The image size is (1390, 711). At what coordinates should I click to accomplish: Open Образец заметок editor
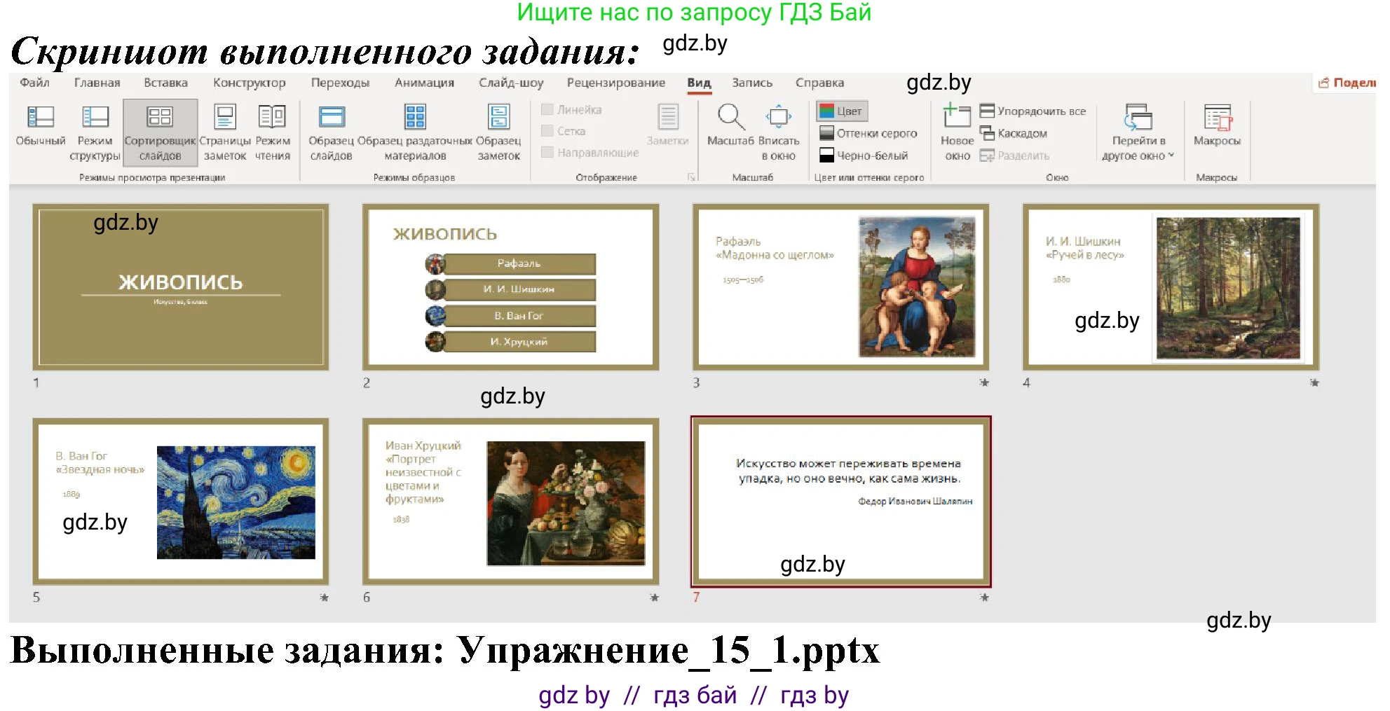tap(499, 133)
